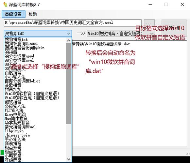Select 华宇紫光拼音 from the list

click(35, 123)
